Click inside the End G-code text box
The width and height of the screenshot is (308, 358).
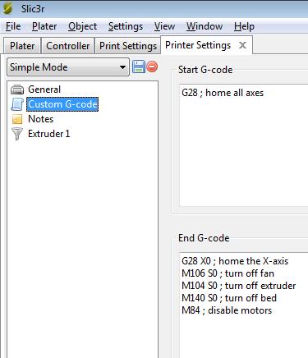[244, 305]
